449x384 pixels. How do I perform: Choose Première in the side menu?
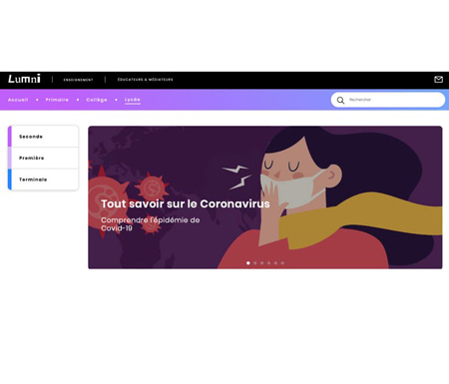pyautogui.click(x=43, y=158)
